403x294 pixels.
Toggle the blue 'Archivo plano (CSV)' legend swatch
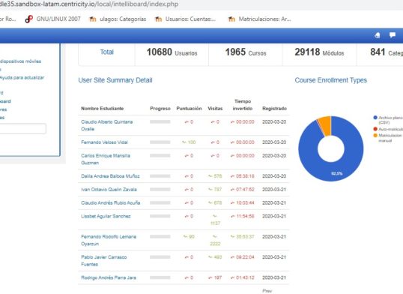(x=375, y=118)
